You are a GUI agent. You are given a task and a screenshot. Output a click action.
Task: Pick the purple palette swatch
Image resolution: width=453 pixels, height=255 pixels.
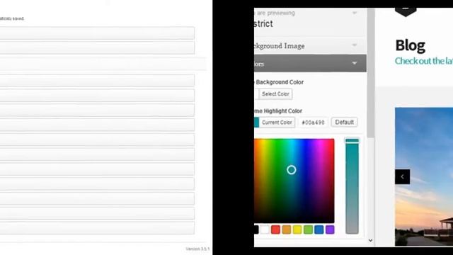tap(330, 229)
